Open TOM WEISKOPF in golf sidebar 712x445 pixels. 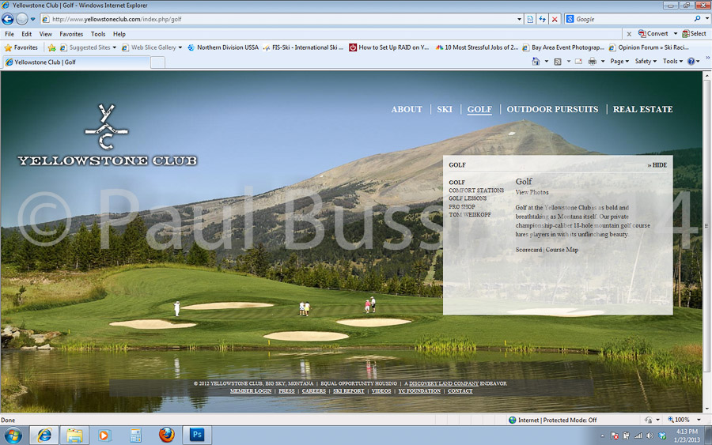tap(470, 215)
